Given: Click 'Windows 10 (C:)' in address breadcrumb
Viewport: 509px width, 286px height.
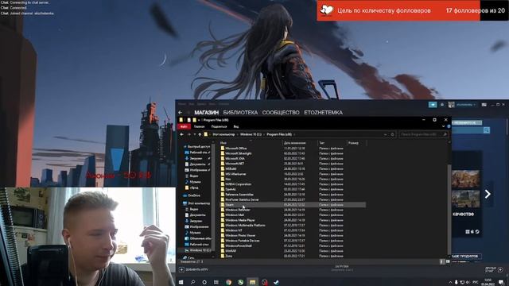Looking at the screenshot, I should coord(251,134).
